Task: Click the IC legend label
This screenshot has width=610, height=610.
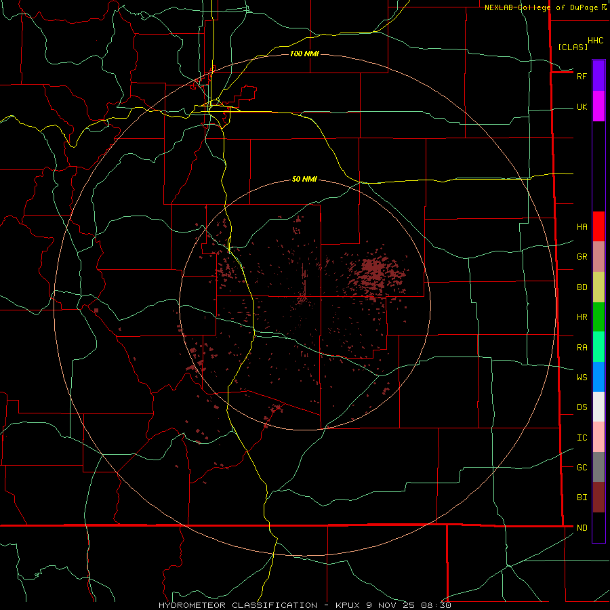Action: point(582,438)
